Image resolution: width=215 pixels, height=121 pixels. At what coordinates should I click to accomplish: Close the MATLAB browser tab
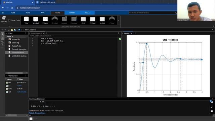pyautogui.click(x=32, y=2)
